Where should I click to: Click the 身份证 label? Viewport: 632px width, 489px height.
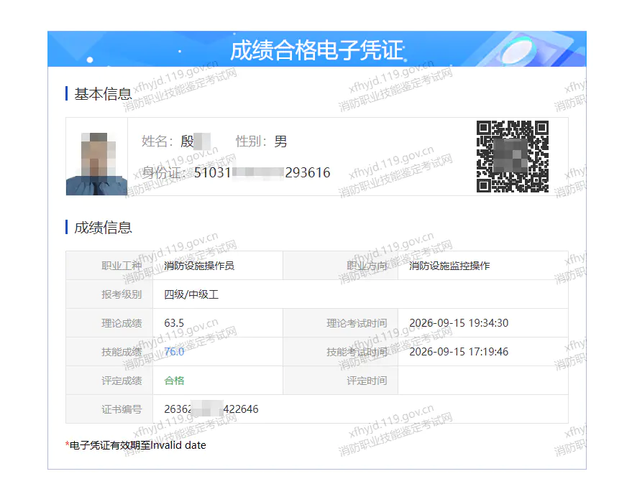(163, 172)
